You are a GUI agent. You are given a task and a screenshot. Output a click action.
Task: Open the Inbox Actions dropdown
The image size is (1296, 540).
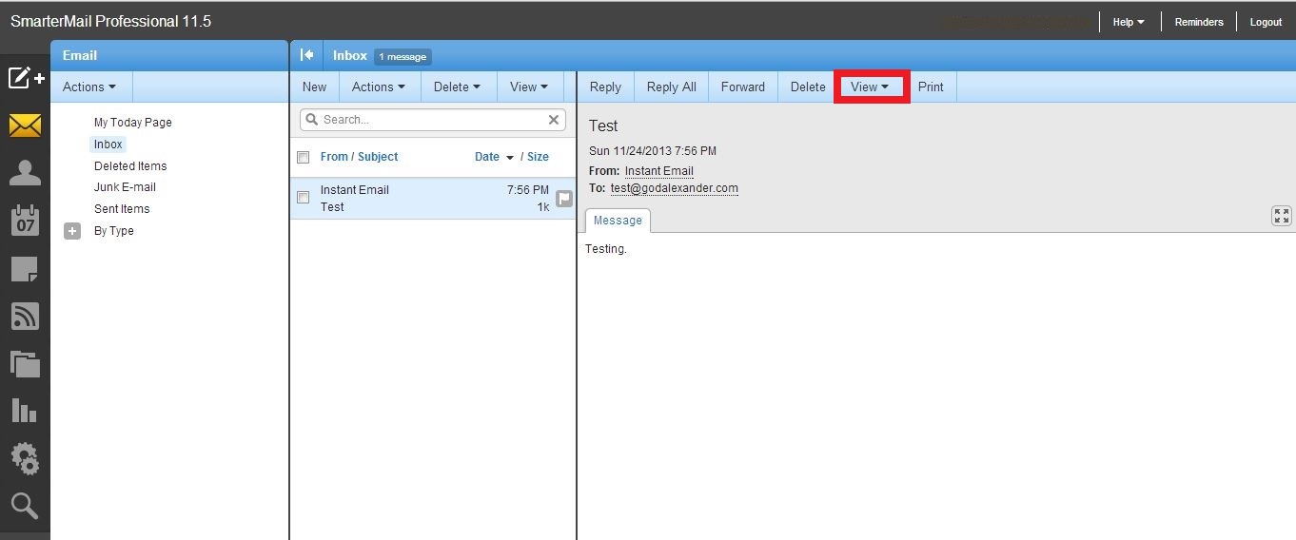tap(378, 87)
